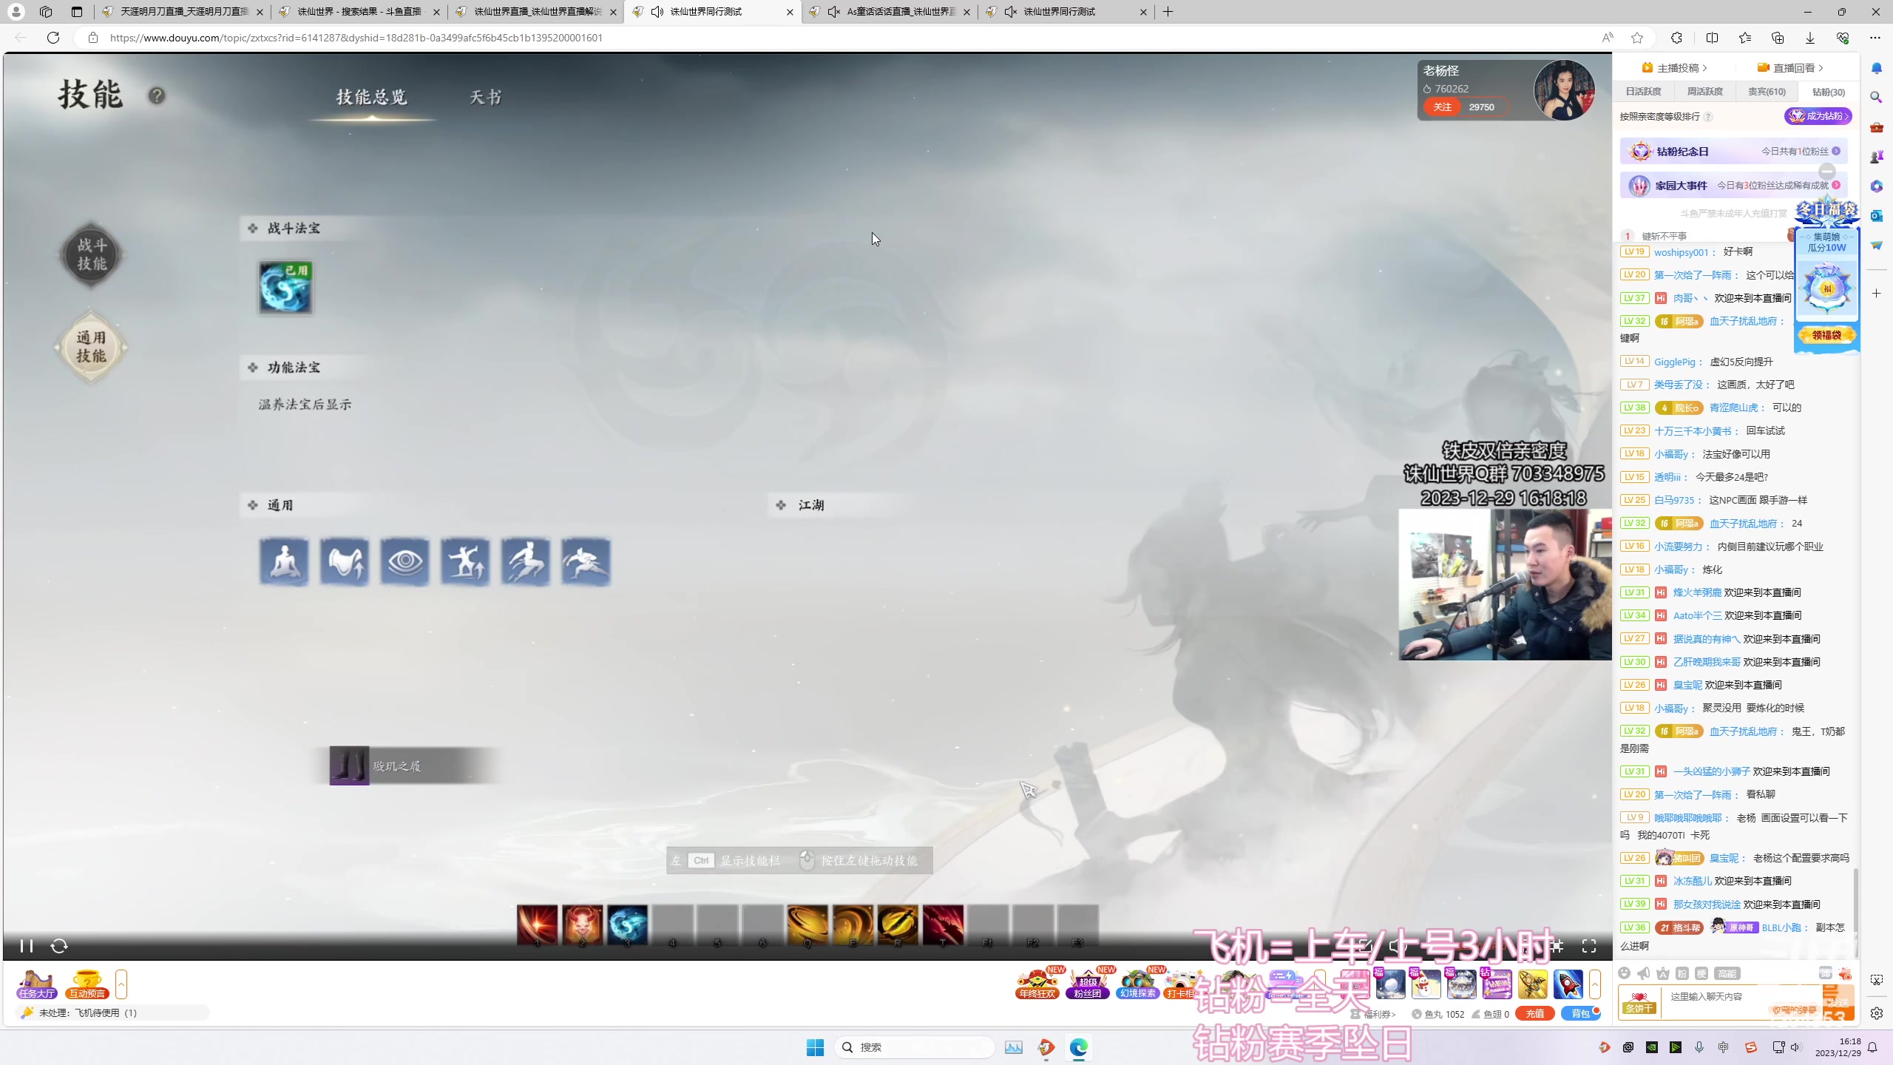Open the Edge sidebar Outlook icon
1893x1065 pixels.
click(1876, 215)
